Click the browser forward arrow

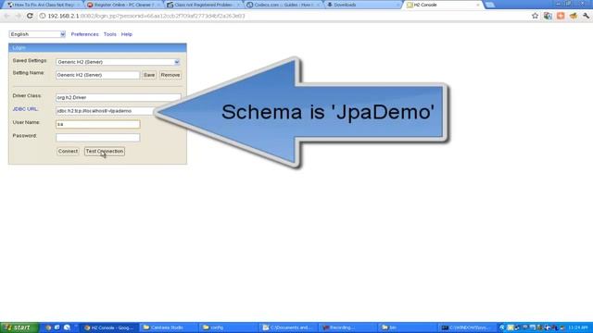(x=19, y=16)
